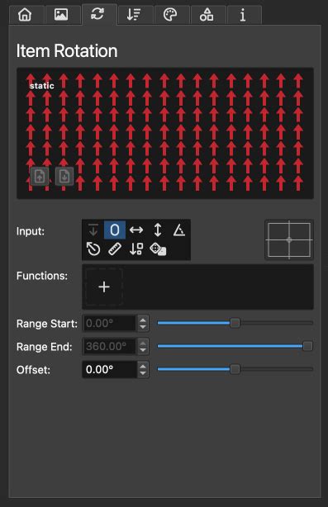Click the Range Start value field
Image resolution: width=328 pixels, height=507 pixels.
pos(109,324)
